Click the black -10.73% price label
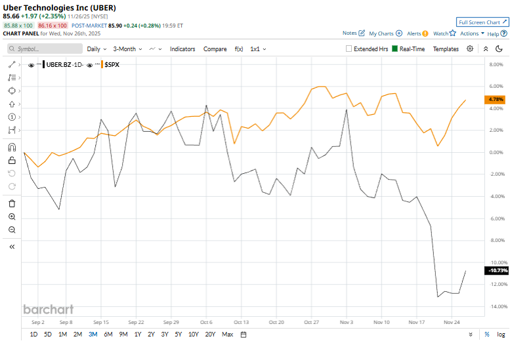The width and height of the screenshot is (510, 345). pos(496,270)
